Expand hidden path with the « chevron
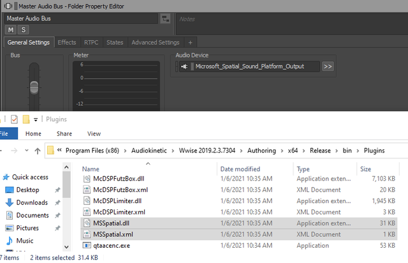 59,150
